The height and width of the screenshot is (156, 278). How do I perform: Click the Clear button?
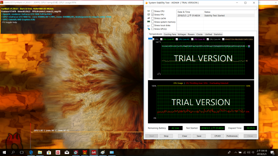click(x=185, y=136)
